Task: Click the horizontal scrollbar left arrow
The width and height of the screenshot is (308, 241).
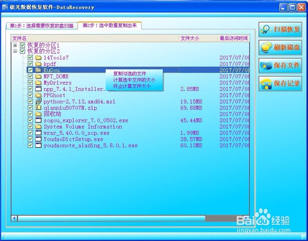Action: pyautogui.click(x=14, y=218)
